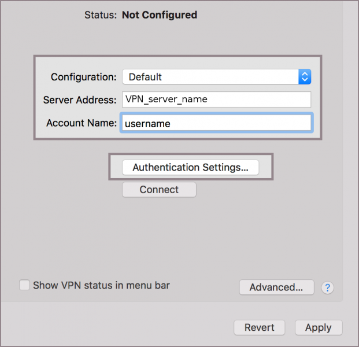The image size is (359, 347).
Task: Click the Revert button
Action: click(x=259, y=327)
